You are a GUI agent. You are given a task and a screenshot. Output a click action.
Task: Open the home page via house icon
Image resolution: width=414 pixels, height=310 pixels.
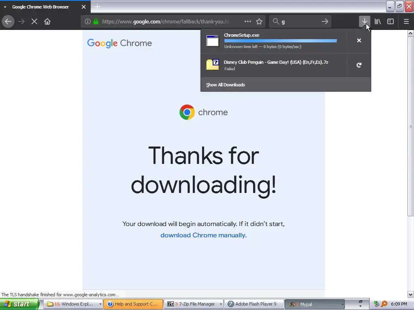pyautogui.click(x=47, y=21)
